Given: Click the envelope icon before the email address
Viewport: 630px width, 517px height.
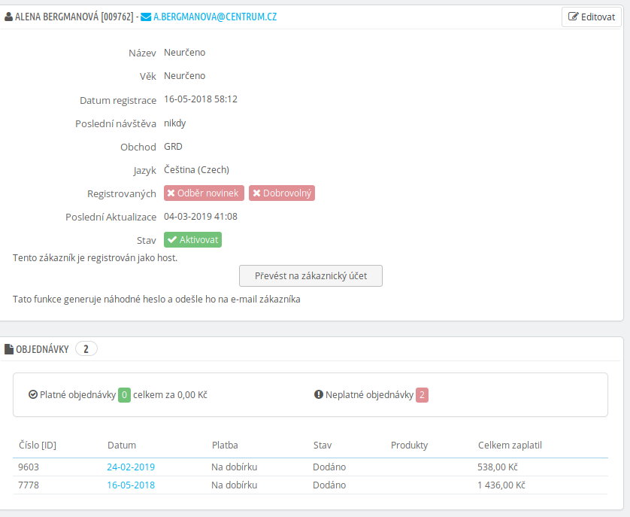Looking at the screenshot, I should pos(146,16).
